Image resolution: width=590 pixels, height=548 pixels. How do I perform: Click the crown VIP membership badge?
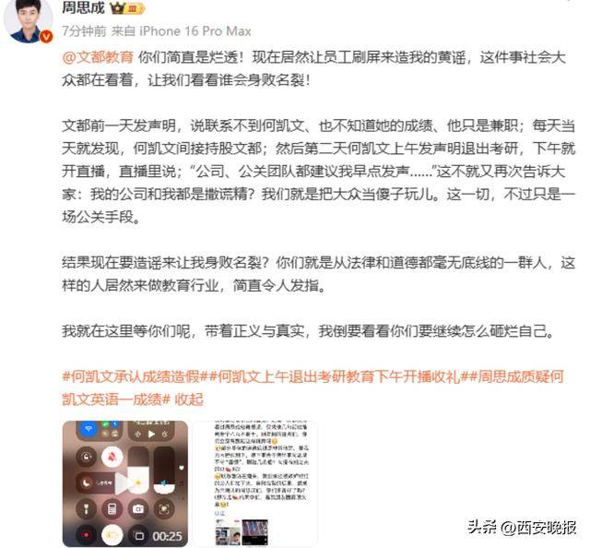coord(127,8)
